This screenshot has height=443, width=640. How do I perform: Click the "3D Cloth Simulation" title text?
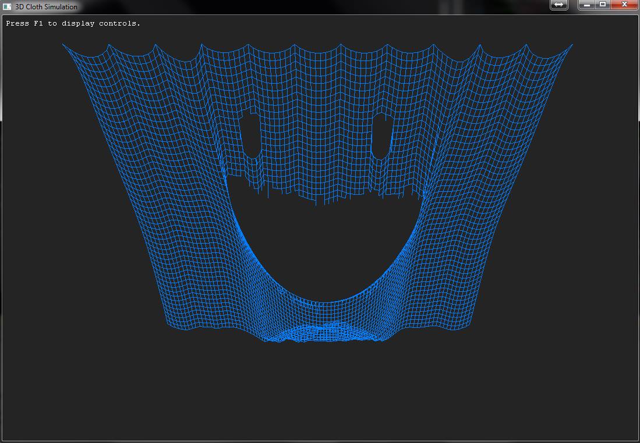46,7
